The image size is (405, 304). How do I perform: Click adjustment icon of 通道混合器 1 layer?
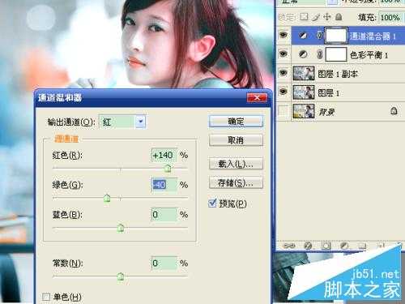point(303,36)
